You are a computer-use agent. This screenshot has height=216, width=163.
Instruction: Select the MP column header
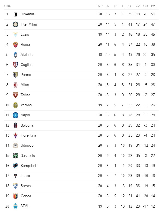(100, 6)
